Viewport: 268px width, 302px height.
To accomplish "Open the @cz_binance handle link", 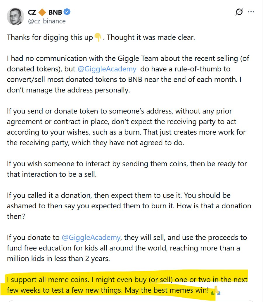I will pos(47,21).
